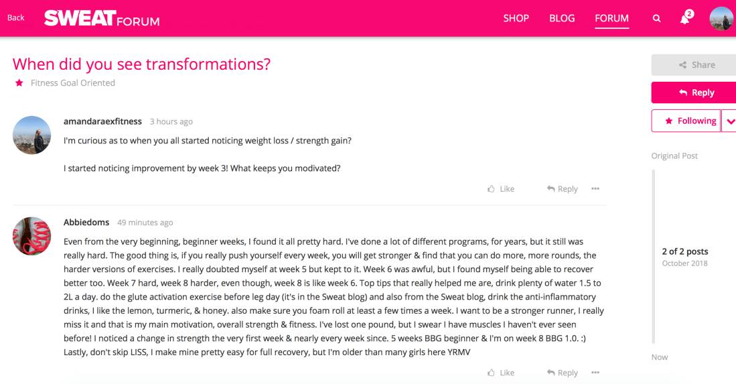Screen dimensions: 736x384
Task: Reply to amandaraexfitness's post
Action: coord(563,189)
